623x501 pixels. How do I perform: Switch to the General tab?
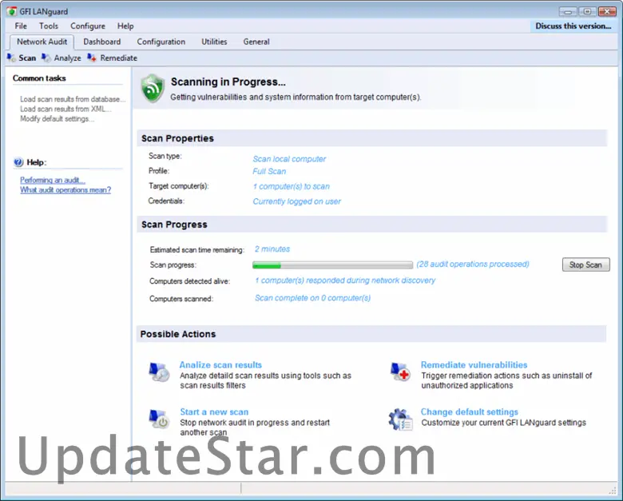(256, 42)
